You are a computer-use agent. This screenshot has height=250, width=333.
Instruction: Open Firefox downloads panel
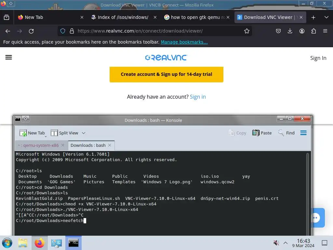pos(290,31)
